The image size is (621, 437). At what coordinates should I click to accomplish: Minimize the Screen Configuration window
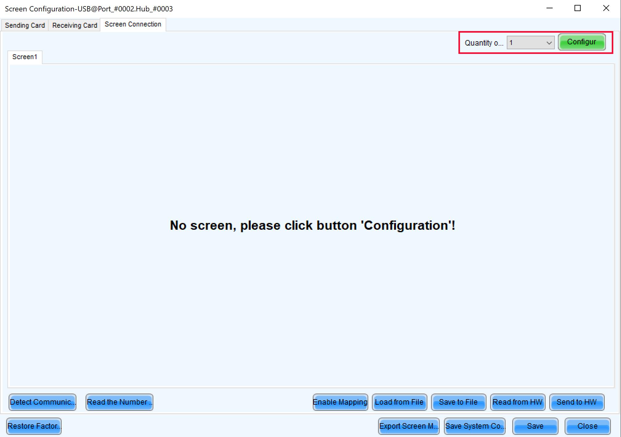tap(550, 8)
